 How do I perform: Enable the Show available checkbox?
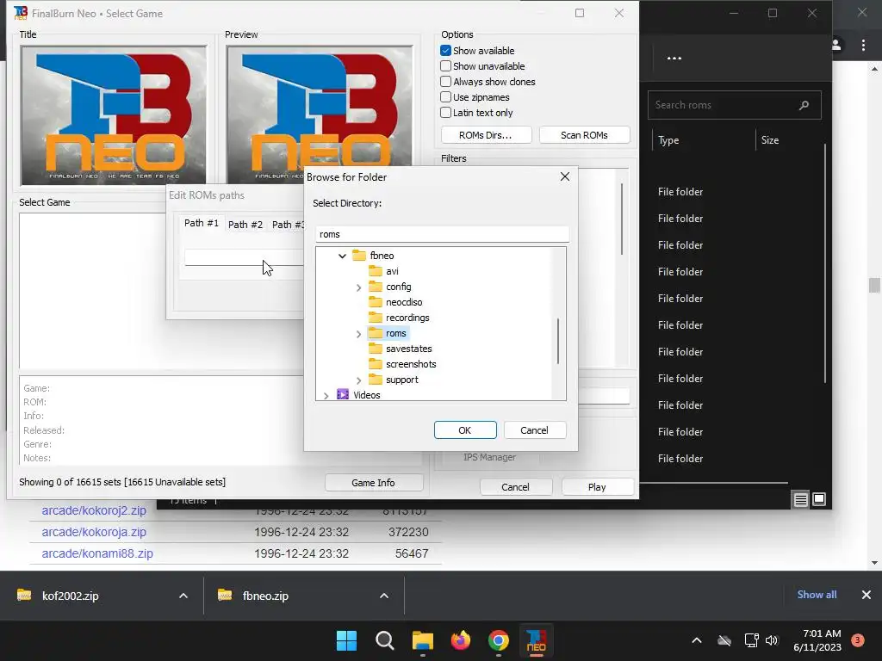click(445, 51)
